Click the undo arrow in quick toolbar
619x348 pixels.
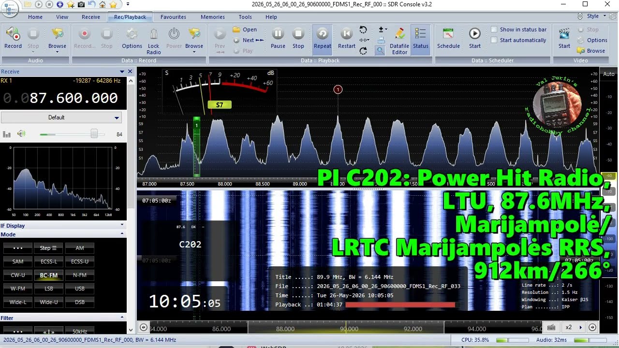pos(92,4)
